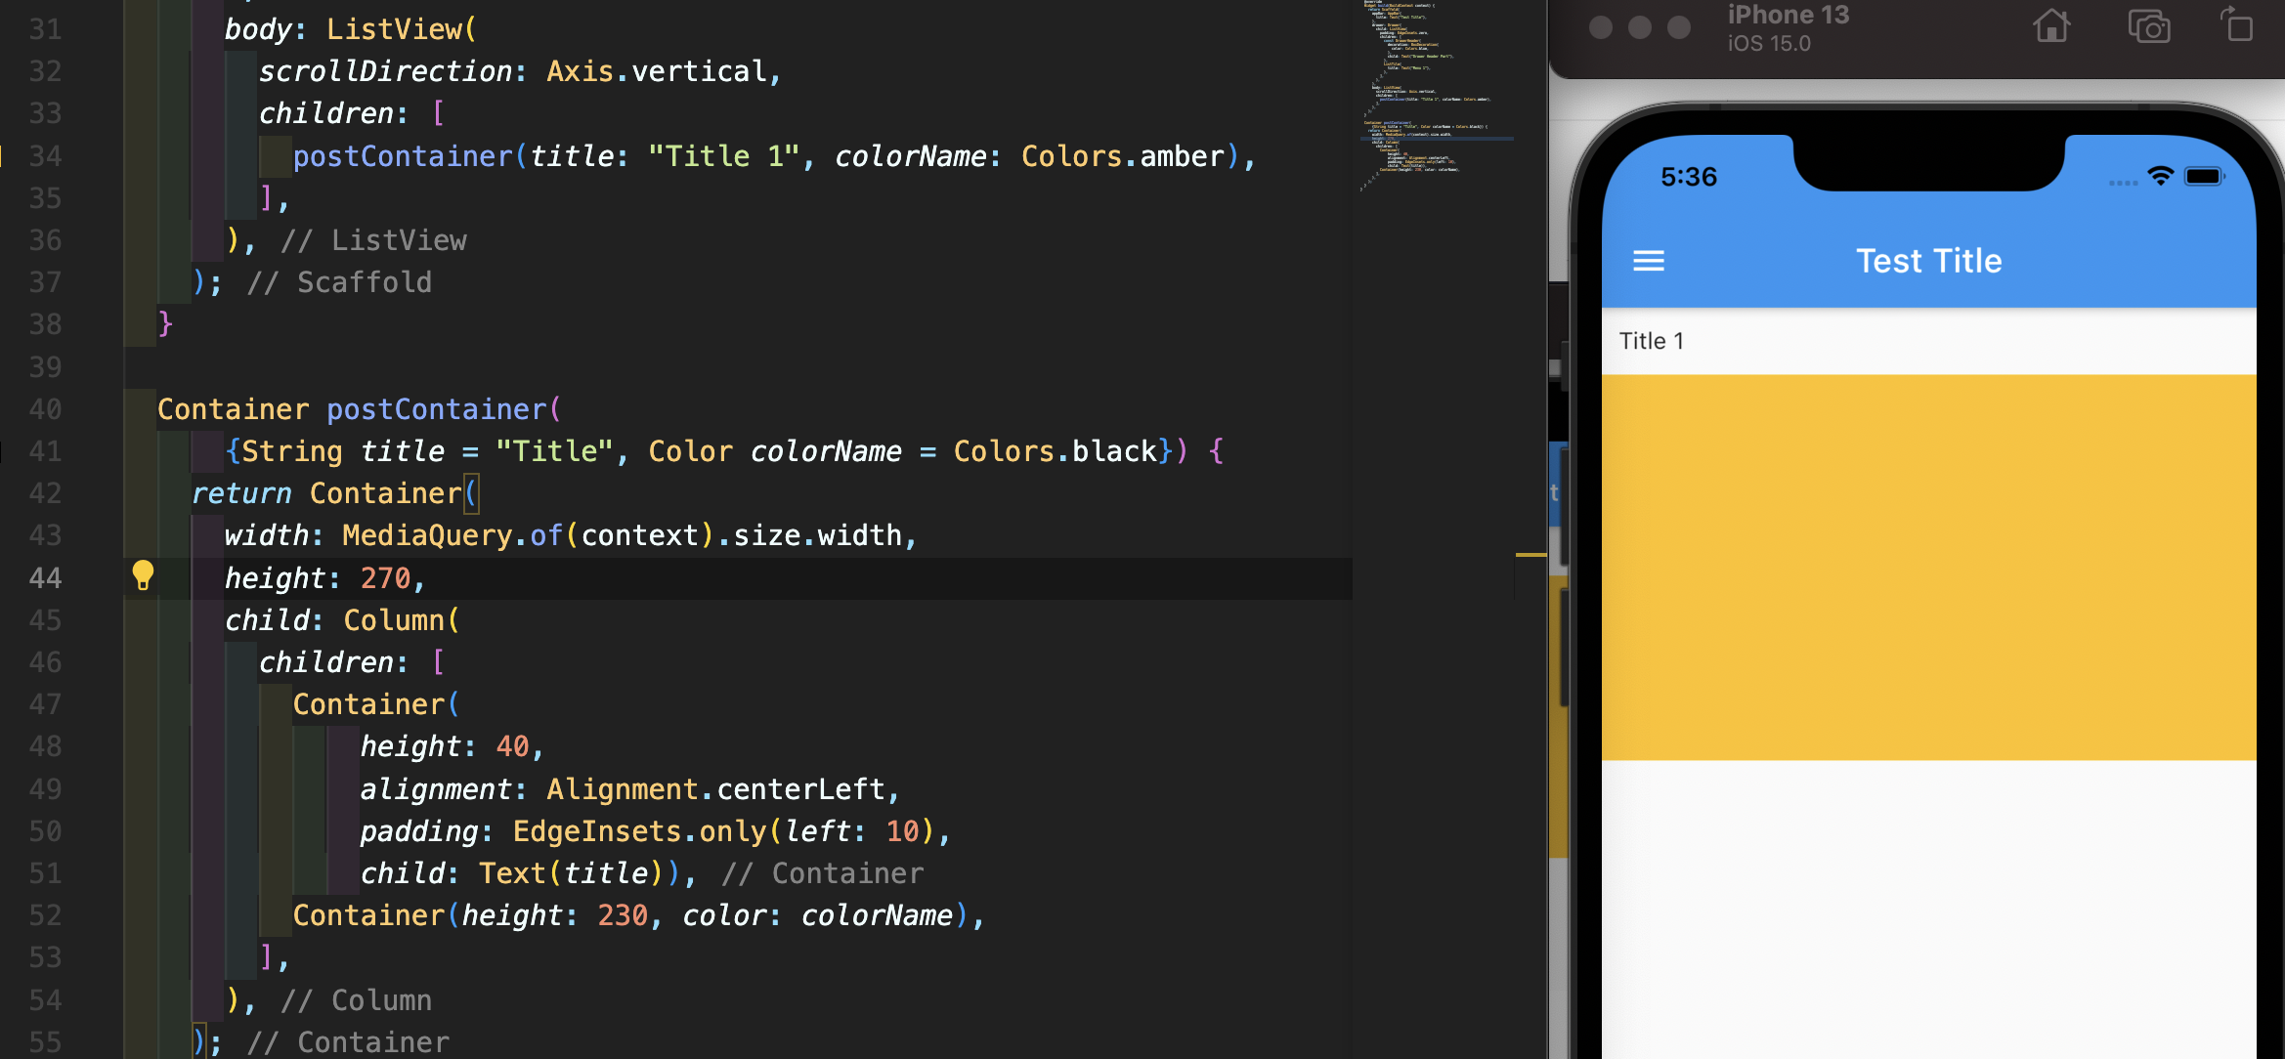Click line number 34 in the gutter
Image resolution: width=2285 pixels, height=1059 pixels.
click(45, 156)
